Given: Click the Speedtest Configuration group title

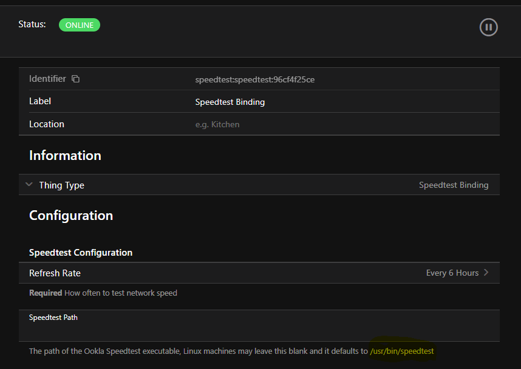Looking at the screenshot, I should tap(81, 253).
